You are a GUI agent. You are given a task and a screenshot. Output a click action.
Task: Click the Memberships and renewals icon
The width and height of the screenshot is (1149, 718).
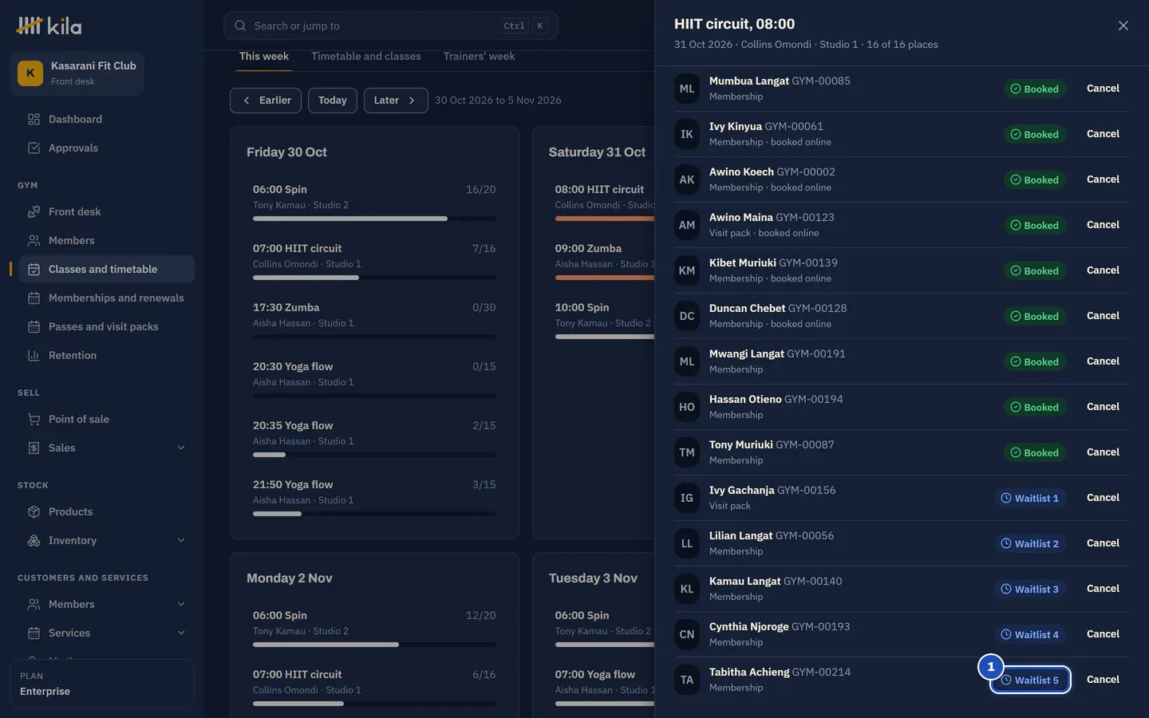click(34, 298)
